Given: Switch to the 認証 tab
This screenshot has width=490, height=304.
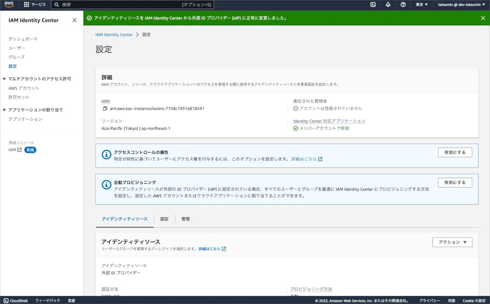Looking at the screenshot, I should point(164,219).
